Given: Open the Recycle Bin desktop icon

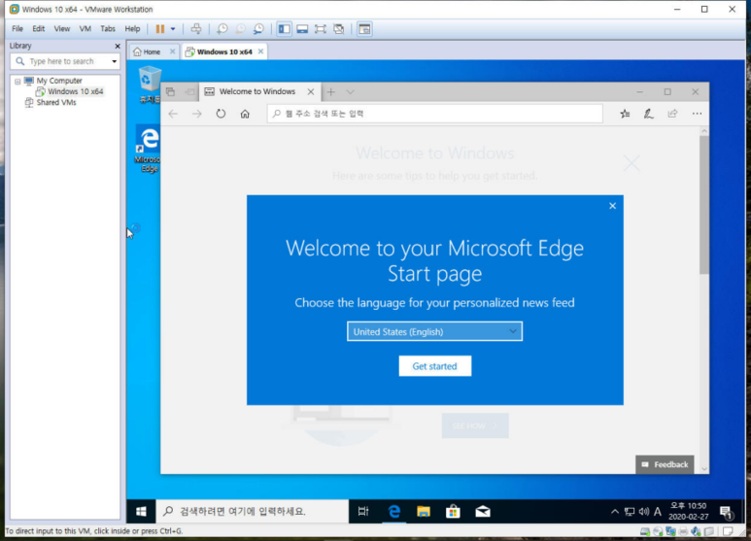Looking at the screenshot, I should point(150,85).
